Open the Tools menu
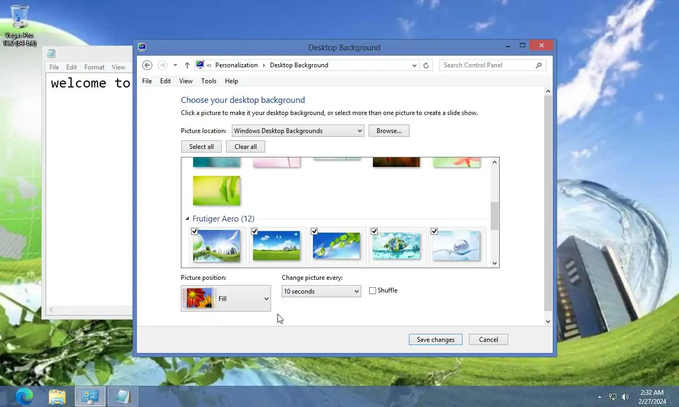 [x=208, y=81]
